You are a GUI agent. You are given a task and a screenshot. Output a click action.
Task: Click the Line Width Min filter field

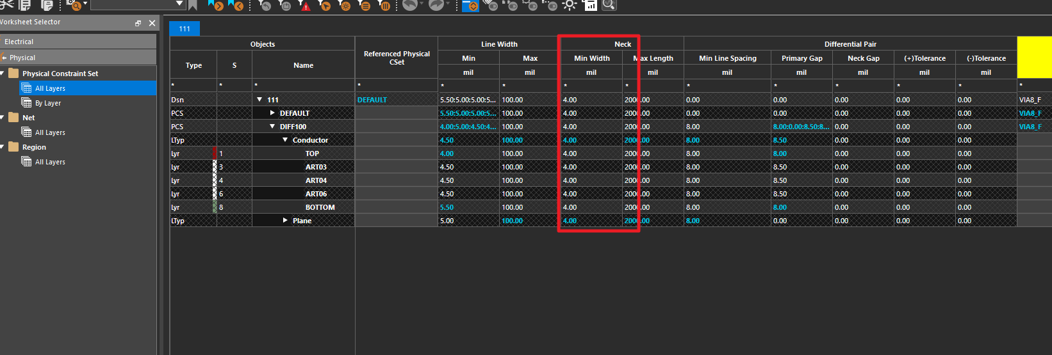(x=468, y=85)
